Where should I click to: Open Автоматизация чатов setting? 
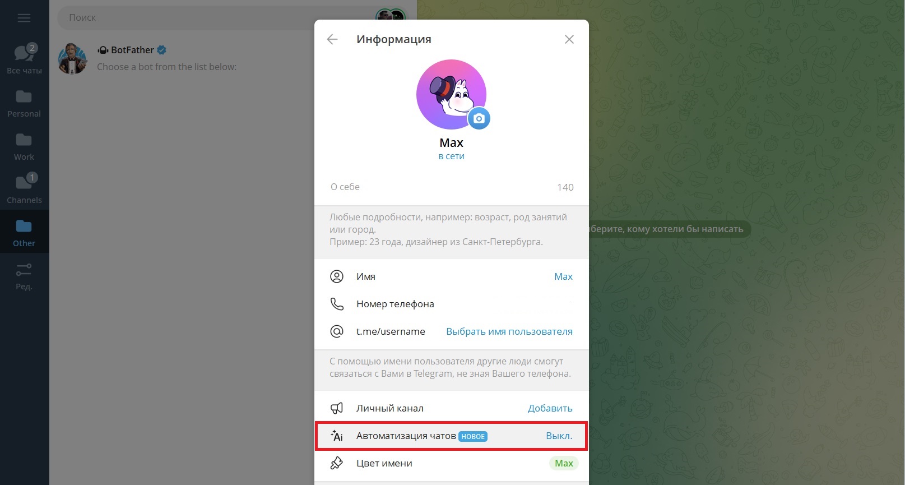coord(451,436)
